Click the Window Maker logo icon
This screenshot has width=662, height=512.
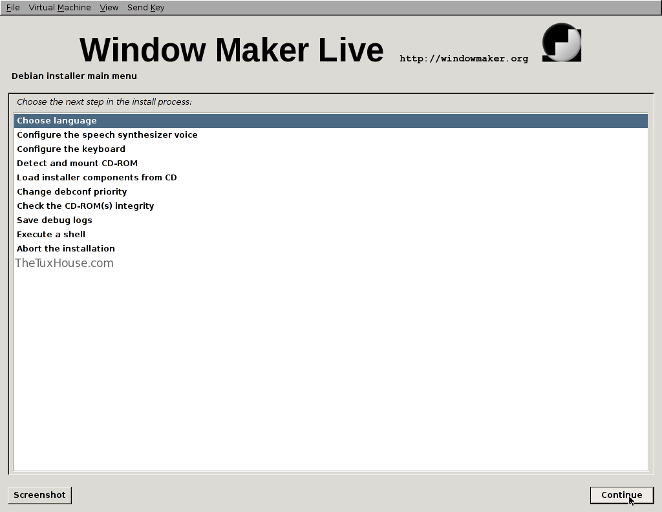(x=562, y=43)
